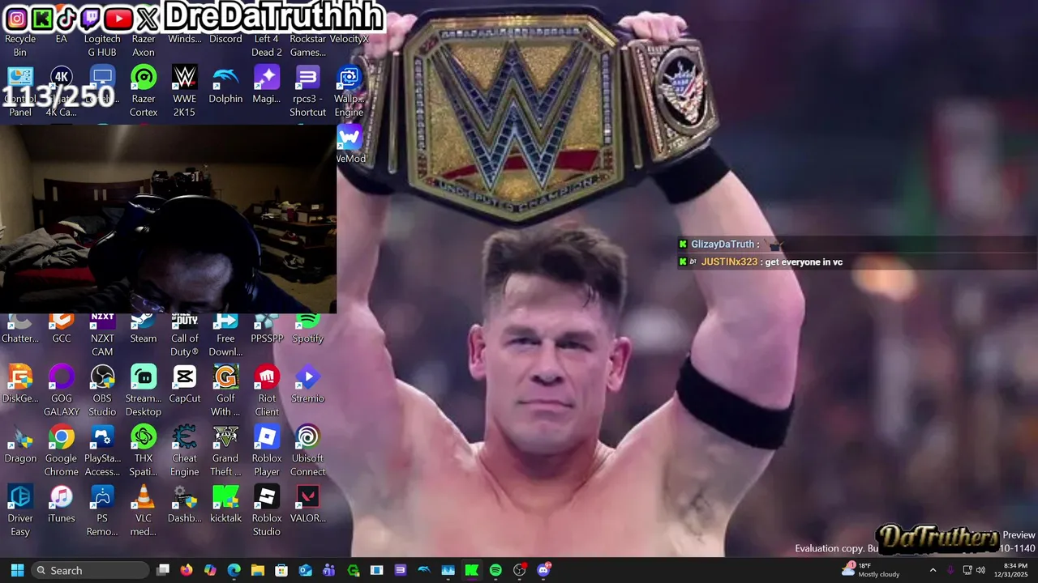Open the Dolphin emulator desktop shortcut
This screenshot has height=583, width=1038.
coord(225,84)
